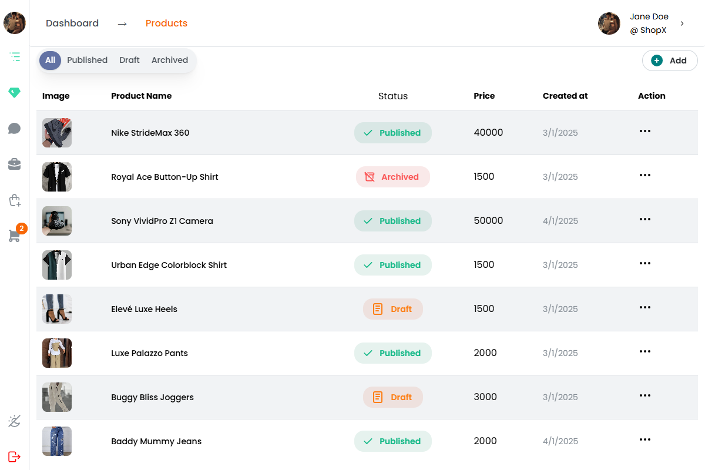Open the chat bubble messages icon
This screenshot has height=470, width=705.
click(x=15, y=129)
